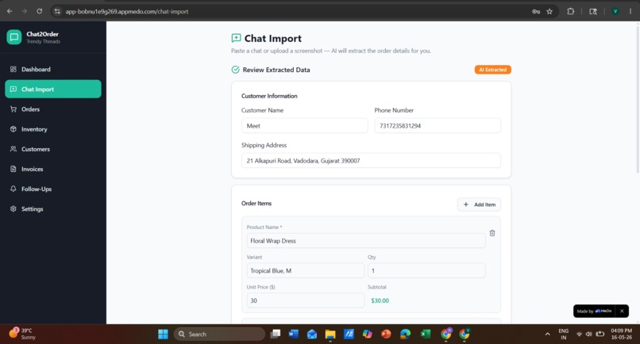Click the Review Extracted Data check icon
This screenshot has height=344, width=640.
(236, 70)
